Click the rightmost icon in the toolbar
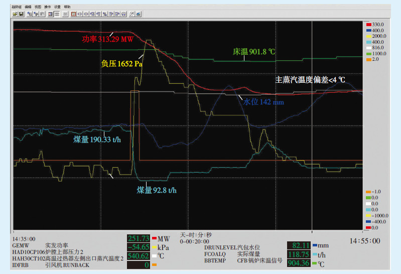The image size is (401, 274). click(x=138, y=14)
